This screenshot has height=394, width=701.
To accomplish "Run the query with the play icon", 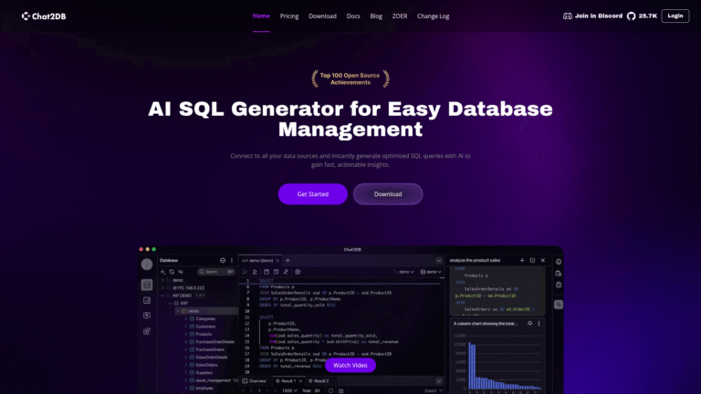I will [x=245, y=272].
